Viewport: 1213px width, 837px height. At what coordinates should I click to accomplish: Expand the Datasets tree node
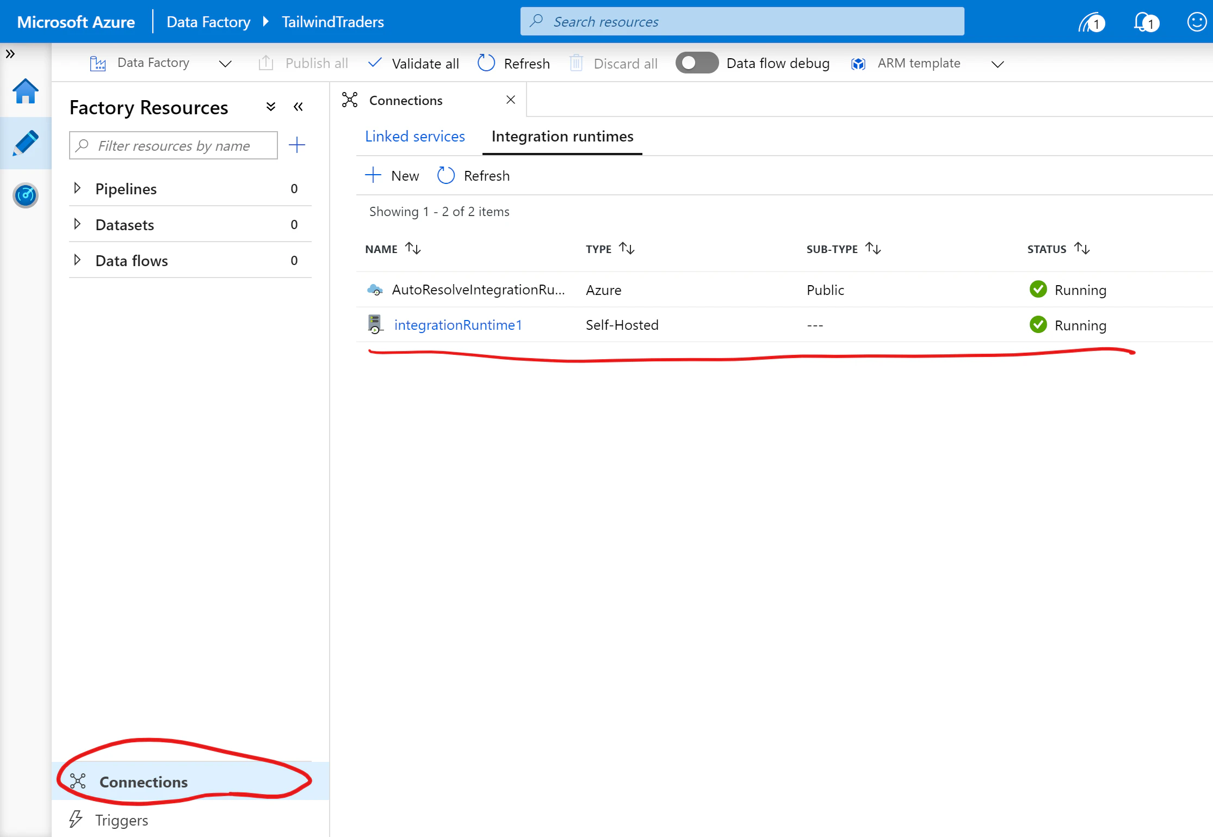[x=77, y=224]
